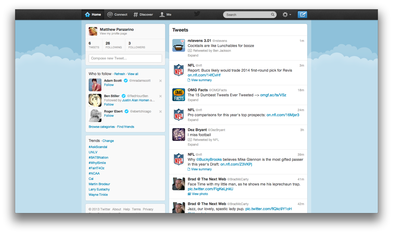Screen dimensions: 393x234
Task: Expand the rstevens cocktails tweet
Action: pos(193,55)
